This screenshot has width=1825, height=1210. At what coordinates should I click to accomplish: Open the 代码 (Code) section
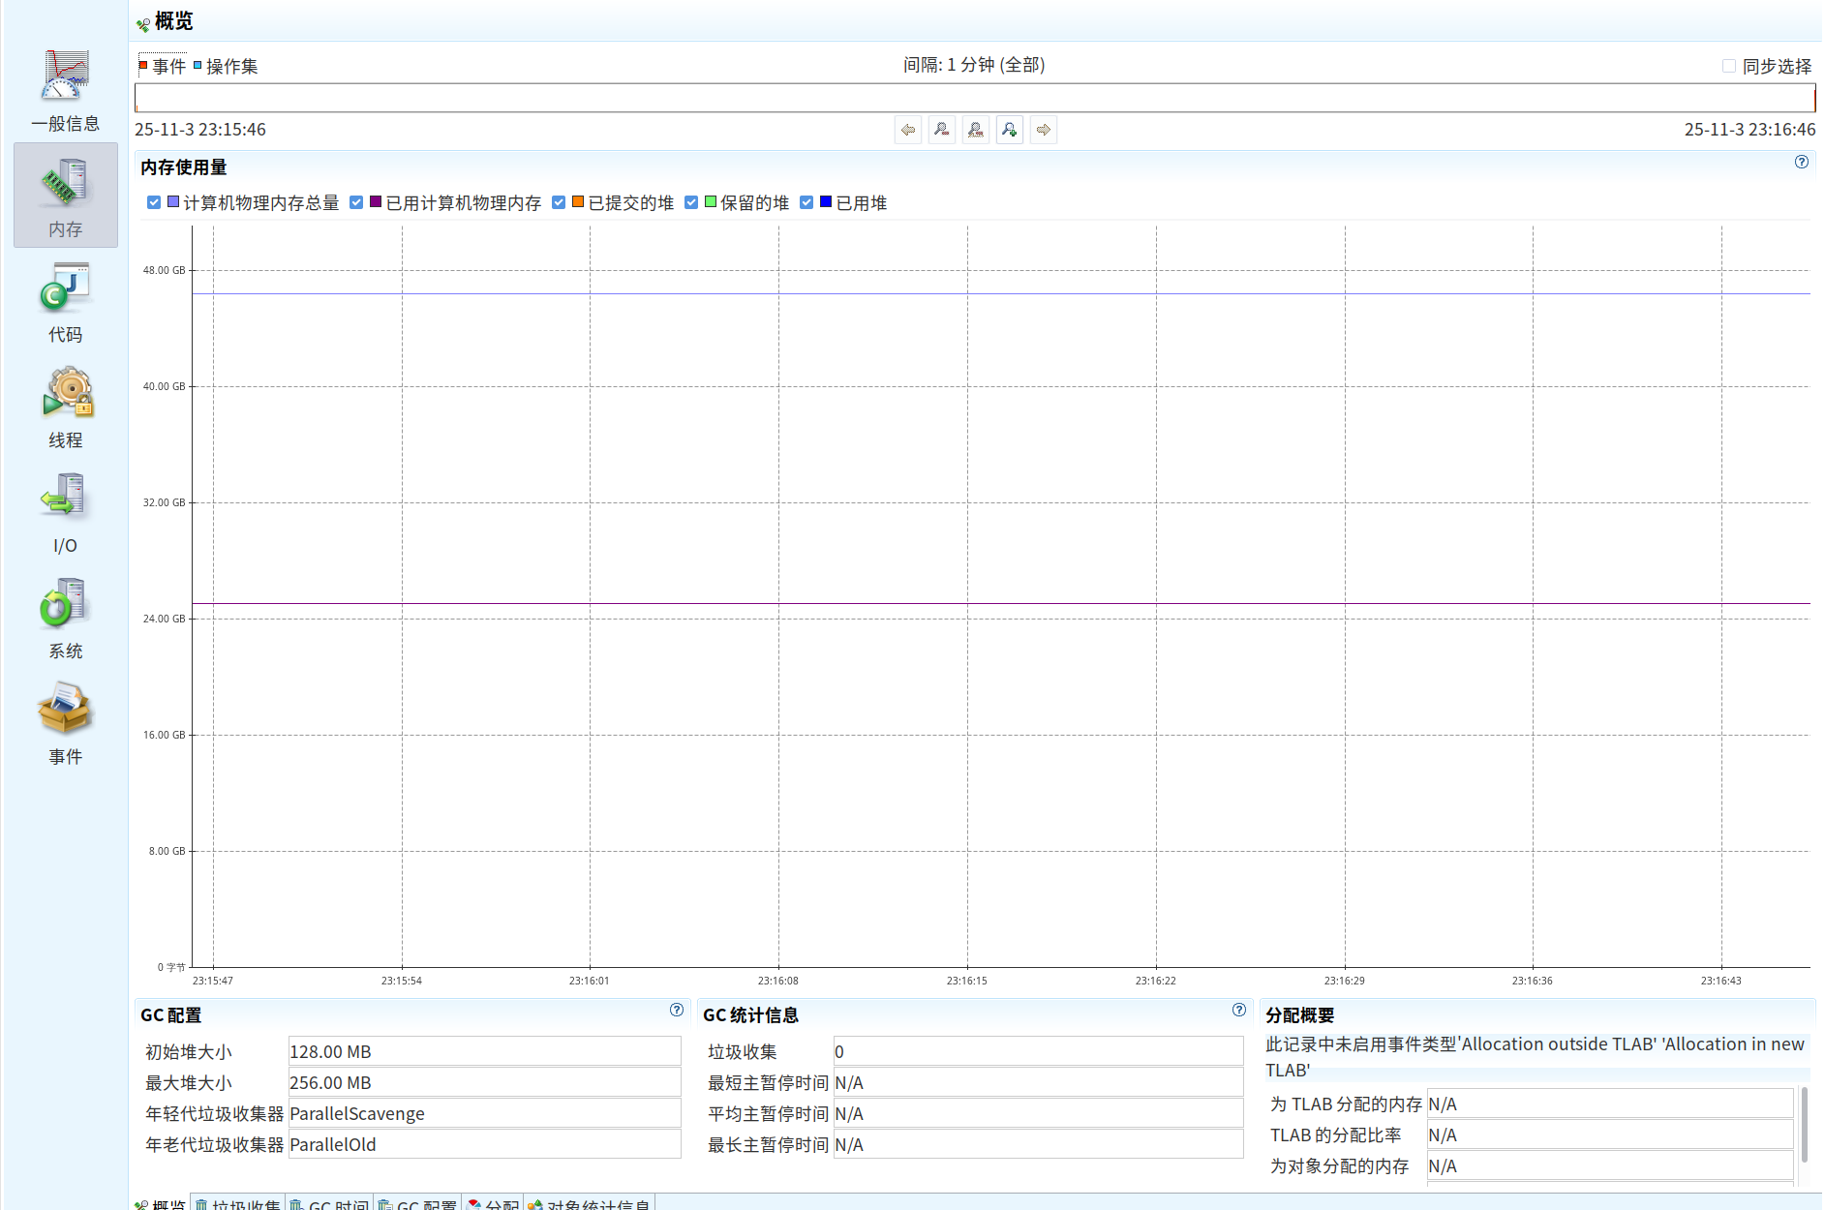(x=65, y=302)
